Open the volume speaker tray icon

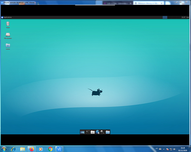(174, 149)
